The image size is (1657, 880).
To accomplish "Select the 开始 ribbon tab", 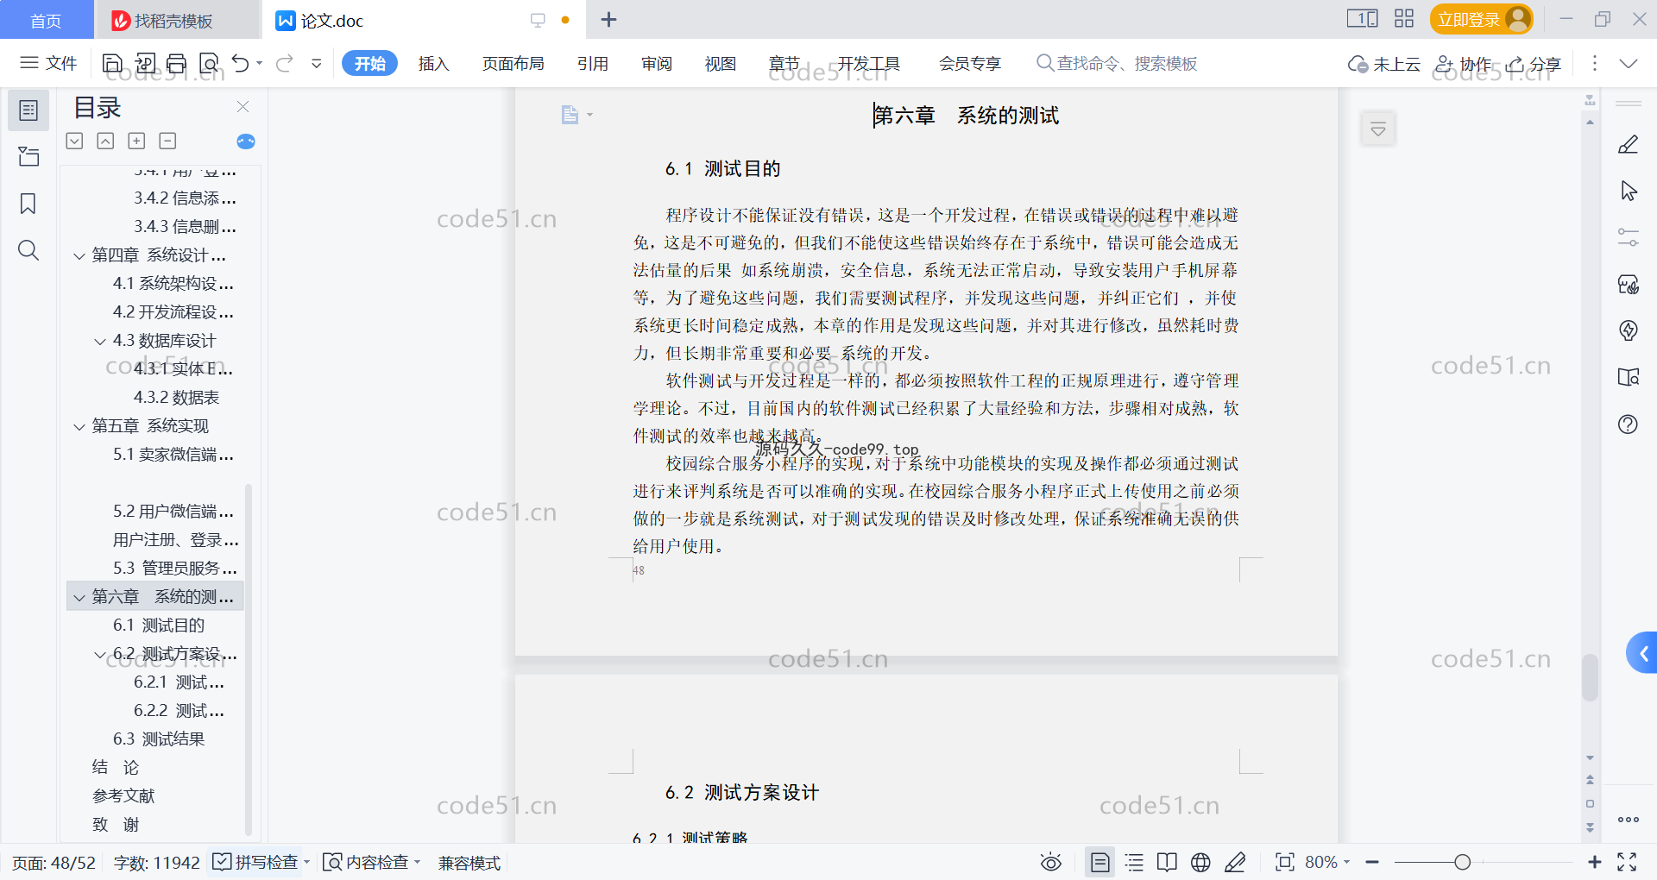I will [x=369, y=63].
